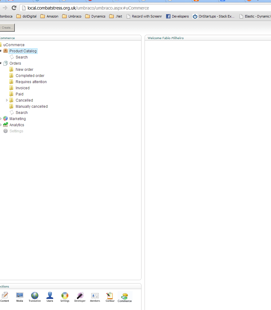The width and height of the screenshot is (271, 310).
Task: Expand the Analytics tree node
Action: tap(1, 125)
